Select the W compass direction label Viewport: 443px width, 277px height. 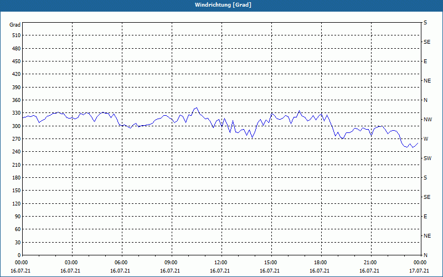(x=426, y=139)
